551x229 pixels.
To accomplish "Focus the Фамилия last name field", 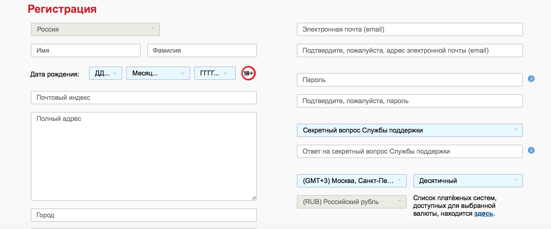I will point(202,50).
